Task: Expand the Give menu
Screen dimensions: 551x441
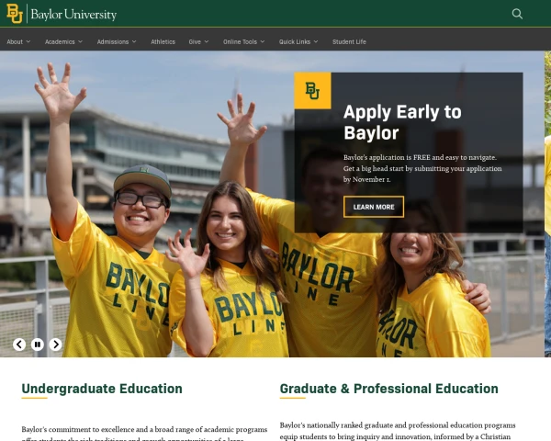Action: [198, 41]
